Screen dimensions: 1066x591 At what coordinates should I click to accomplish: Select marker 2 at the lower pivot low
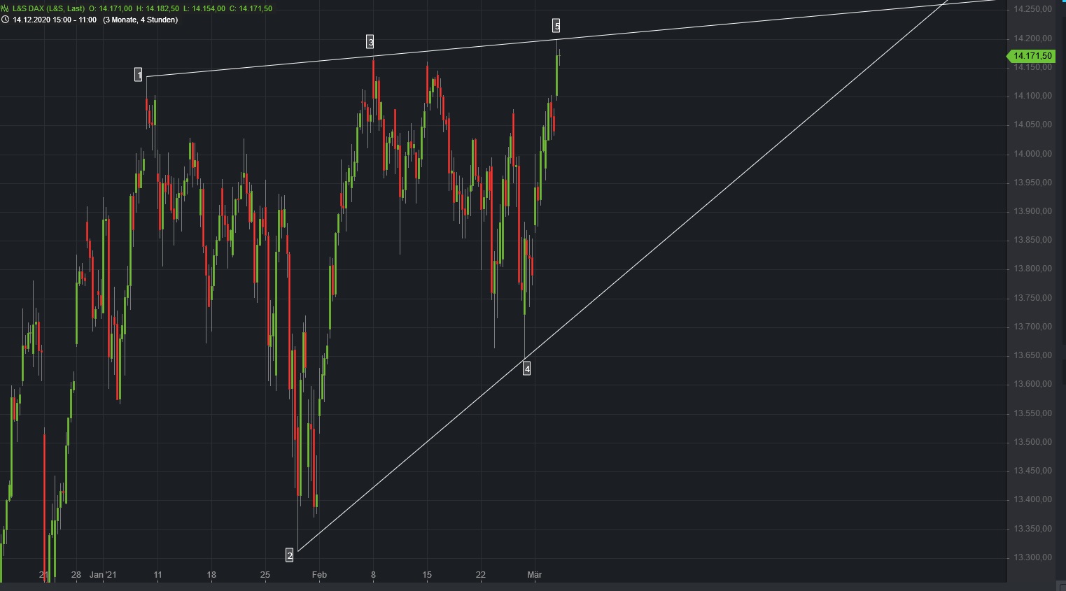point(290,555)
